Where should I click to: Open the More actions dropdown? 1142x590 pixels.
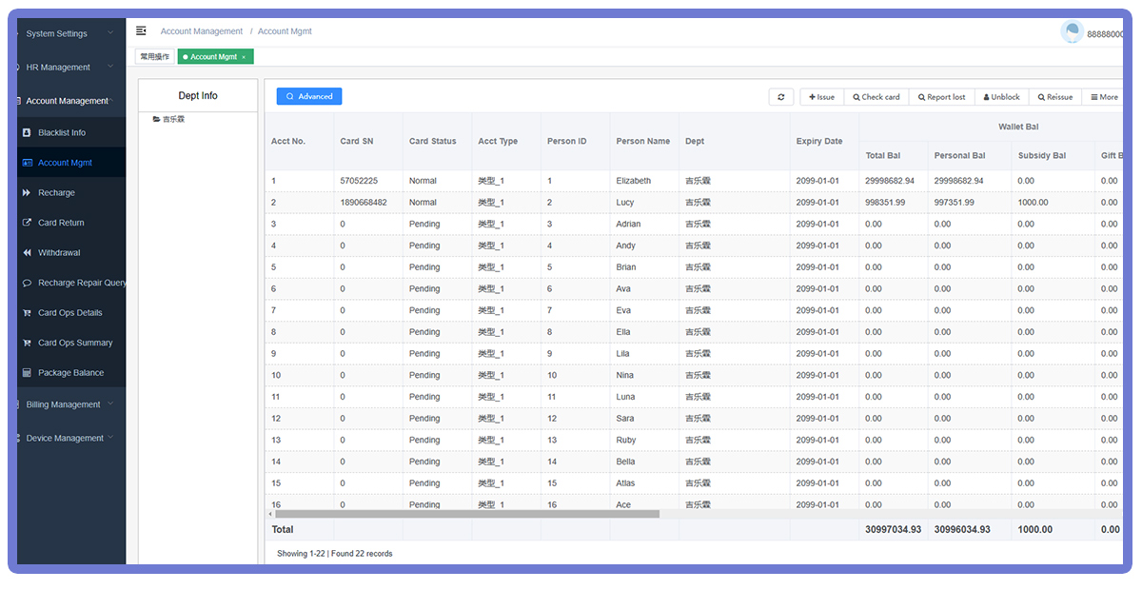tap(1104, 97)
